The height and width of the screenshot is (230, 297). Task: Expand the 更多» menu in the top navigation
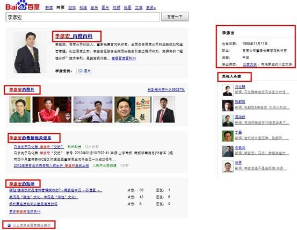point(151,8)
